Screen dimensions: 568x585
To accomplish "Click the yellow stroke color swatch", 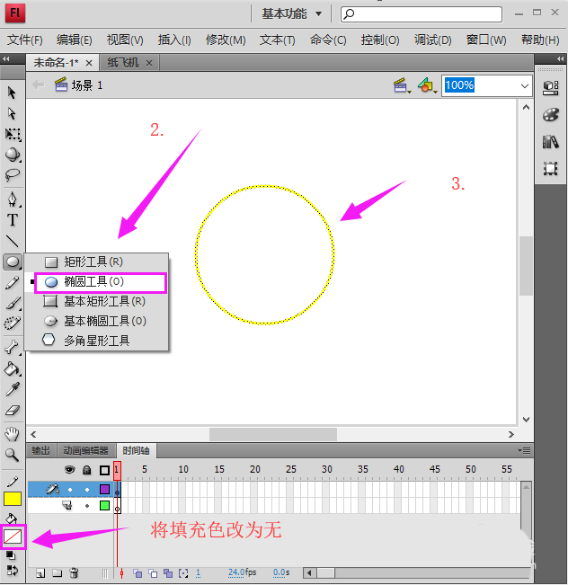I will pos(13,499).
